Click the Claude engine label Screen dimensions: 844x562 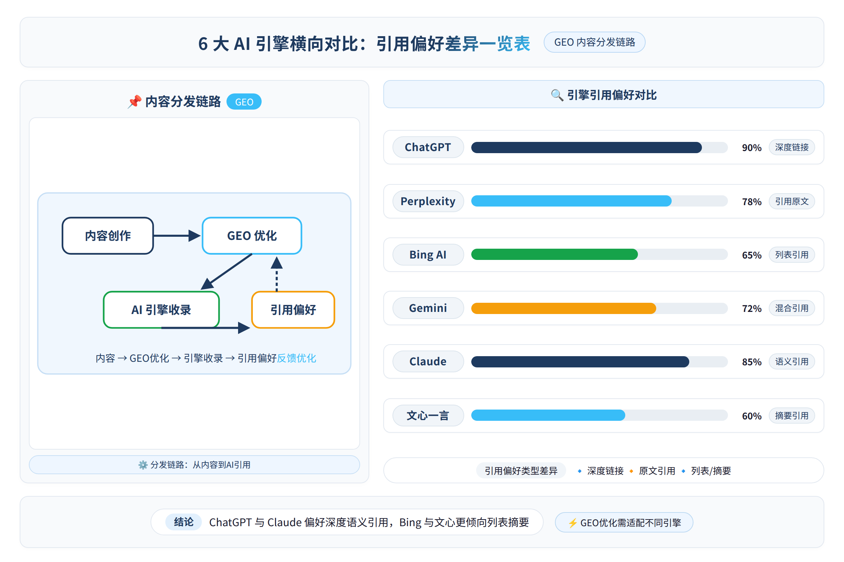coord(428,362)
